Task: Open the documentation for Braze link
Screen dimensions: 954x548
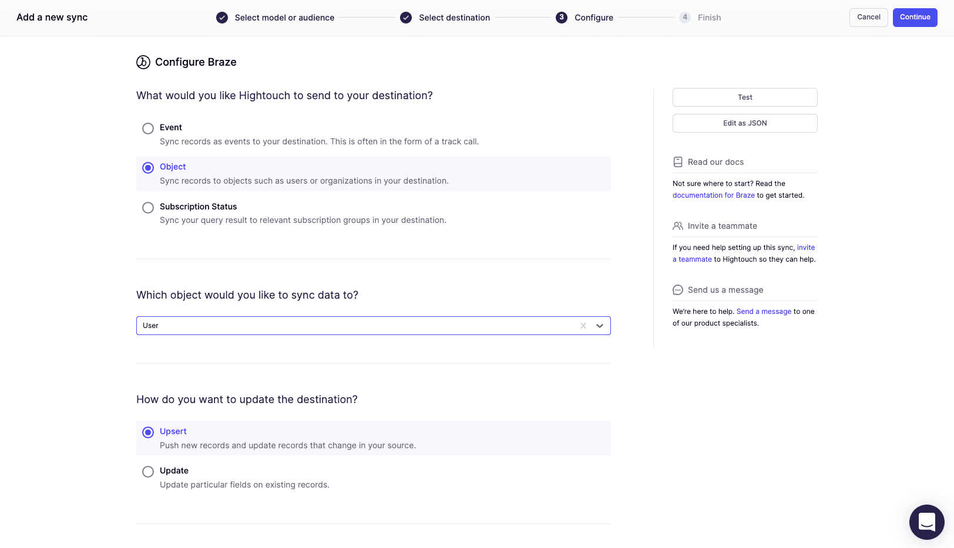Action: [713, 195]
